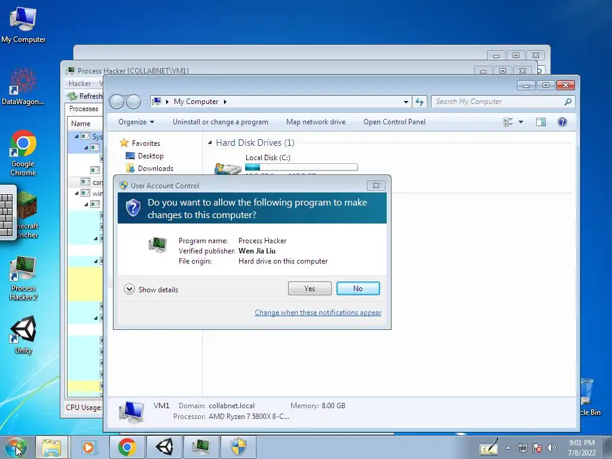Refresh the My Computer view
Image resolution: width=612 pixels, height=459 pixels.
click(419, 102)
